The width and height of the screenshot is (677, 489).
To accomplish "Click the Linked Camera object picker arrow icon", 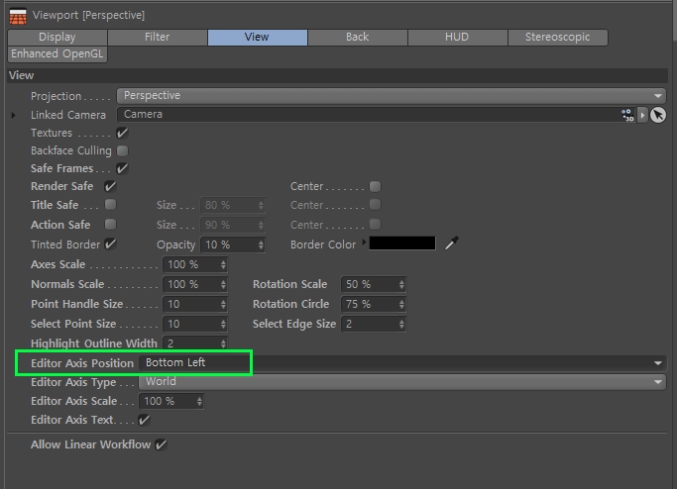I will click(x=658, y=115).
